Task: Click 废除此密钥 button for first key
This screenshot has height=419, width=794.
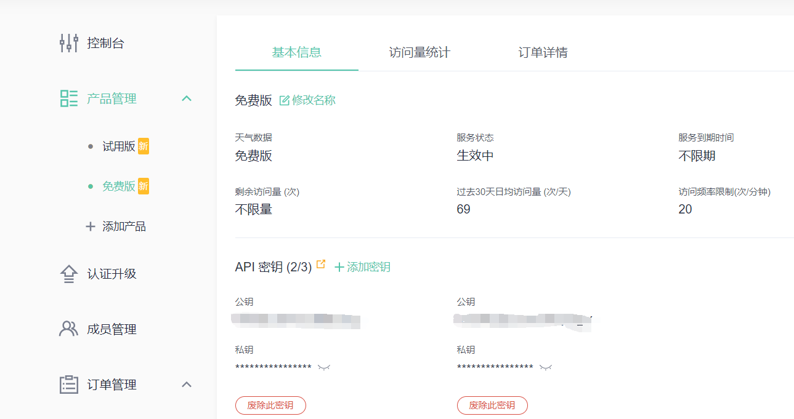Action: pyautogui.click(x=270, y=405)
